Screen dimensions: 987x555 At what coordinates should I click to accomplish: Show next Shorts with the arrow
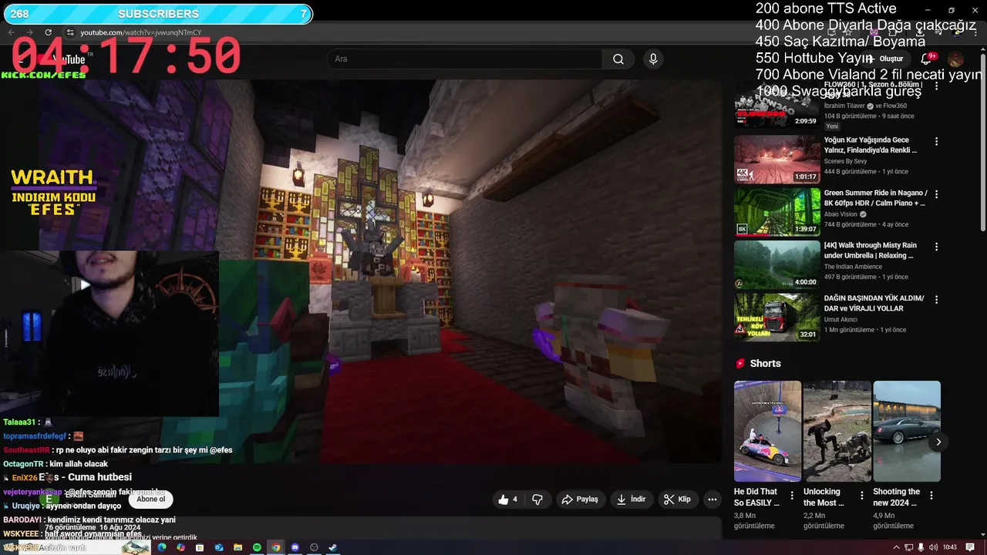938,442
